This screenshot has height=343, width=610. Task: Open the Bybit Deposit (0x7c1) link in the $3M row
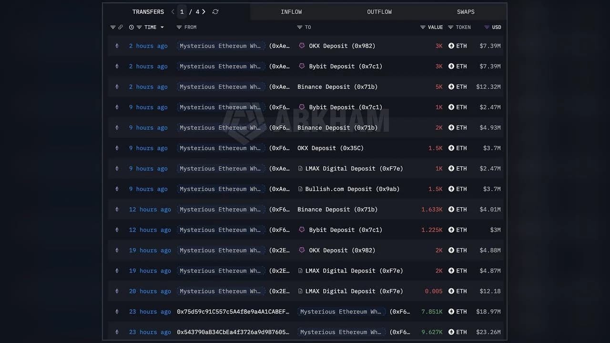[346, 230]
